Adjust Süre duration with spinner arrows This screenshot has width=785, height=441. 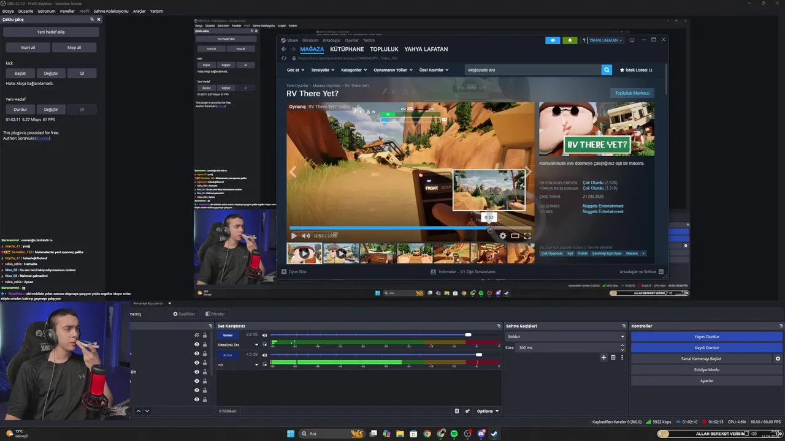click(622, 347)
